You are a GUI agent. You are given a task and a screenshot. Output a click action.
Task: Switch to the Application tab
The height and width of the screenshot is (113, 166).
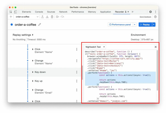106,12
